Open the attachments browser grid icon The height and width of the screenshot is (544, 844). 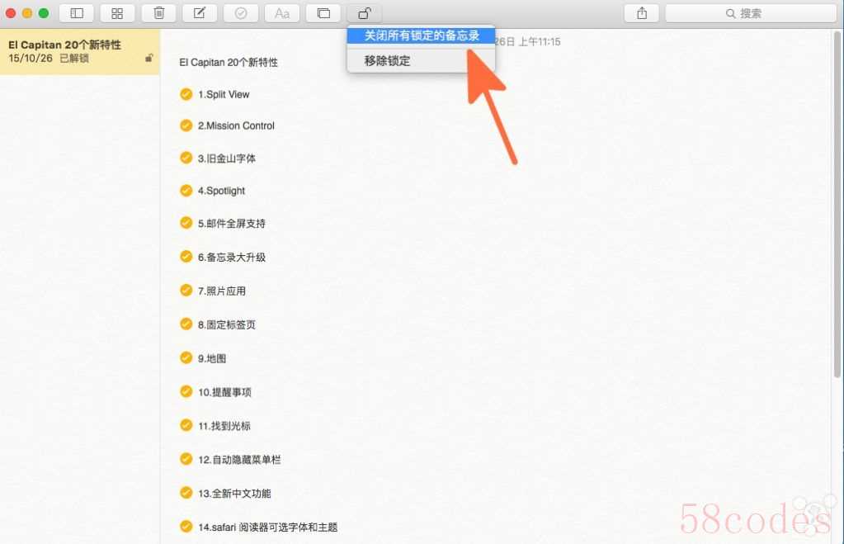tap(117, 13)
